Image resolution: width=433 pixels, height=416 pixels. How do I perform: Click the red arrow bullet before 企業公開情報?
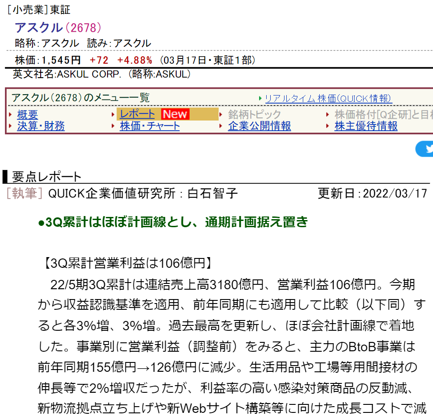pyautogui.click(x=221, y=126)
